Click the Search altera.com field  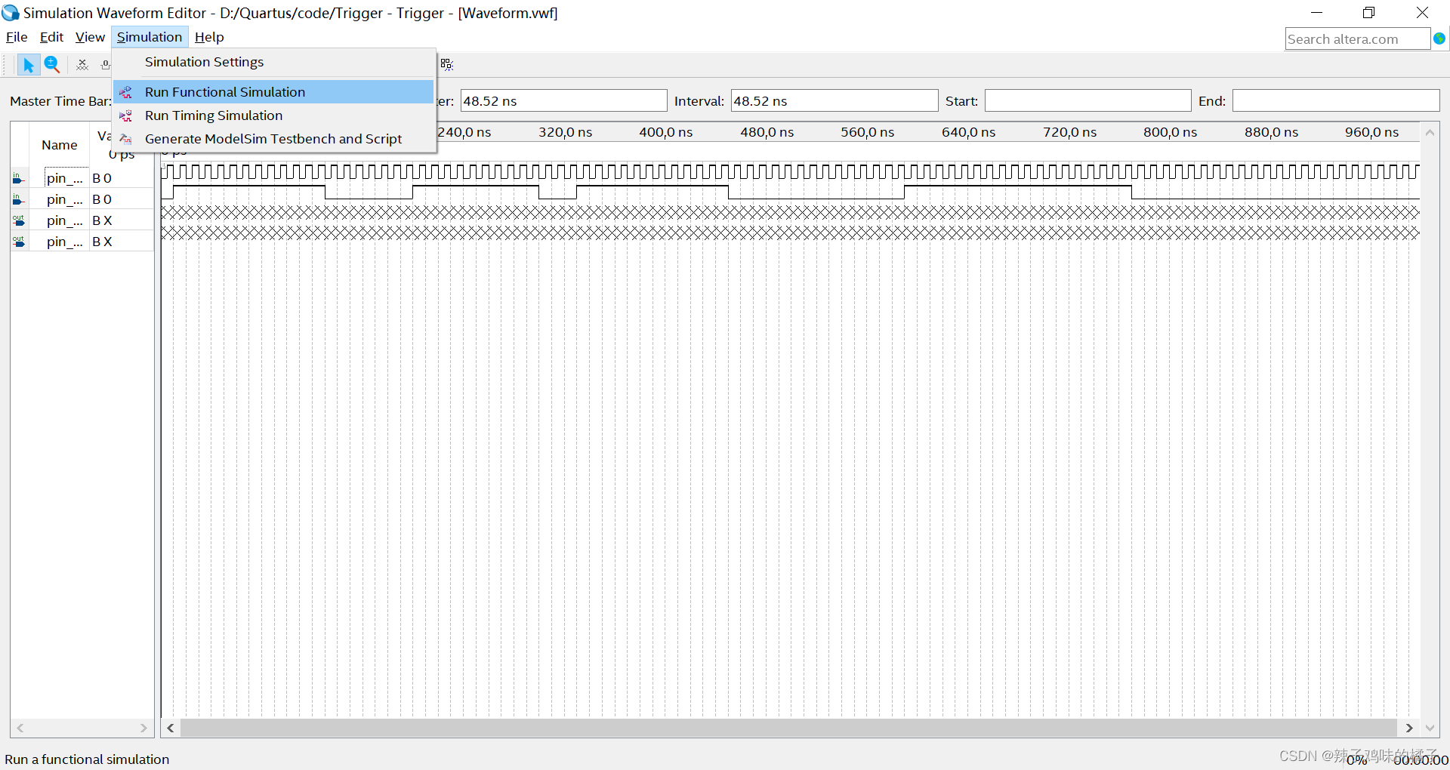1357,38
